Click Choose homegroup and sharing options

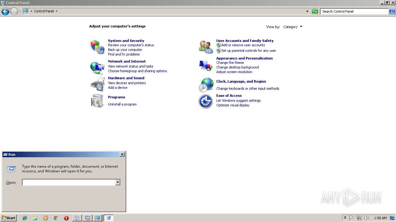click(x=137, y=71)
